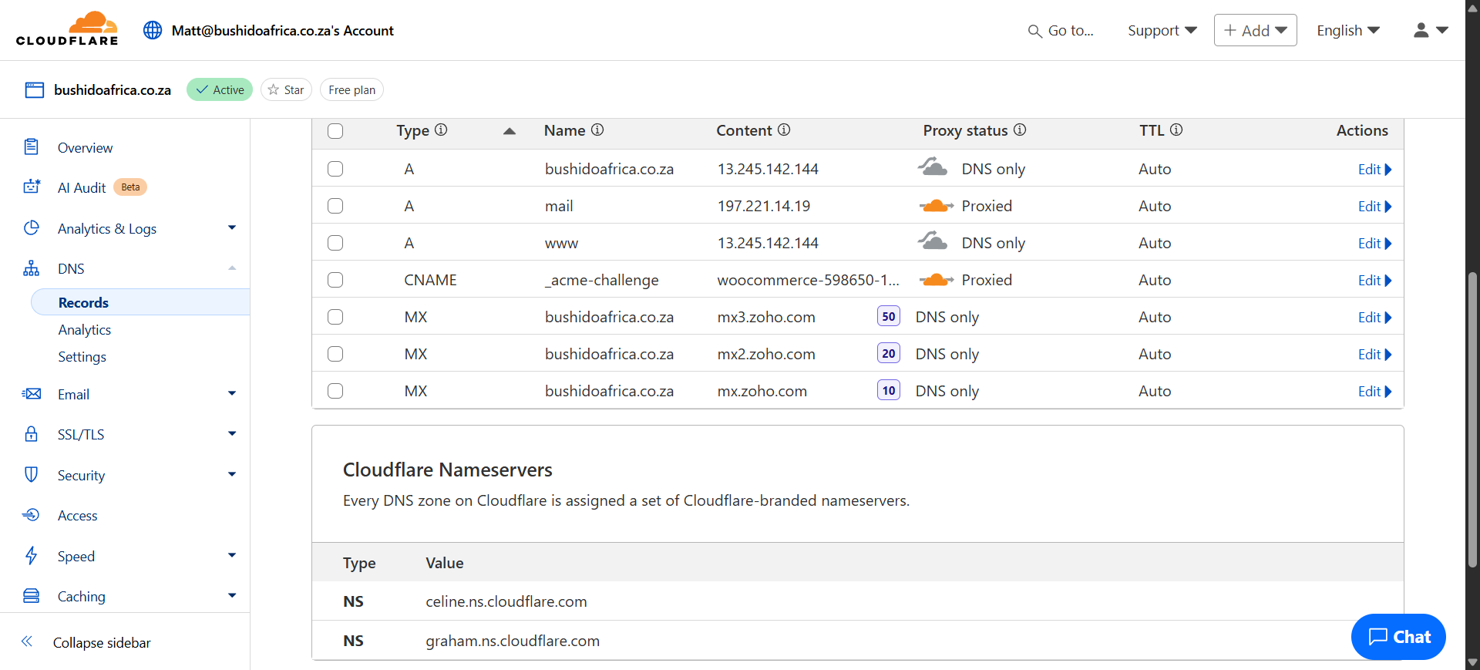
Task: Edit the mx.zoho.com MX record
Action: tap(1374, 391)
